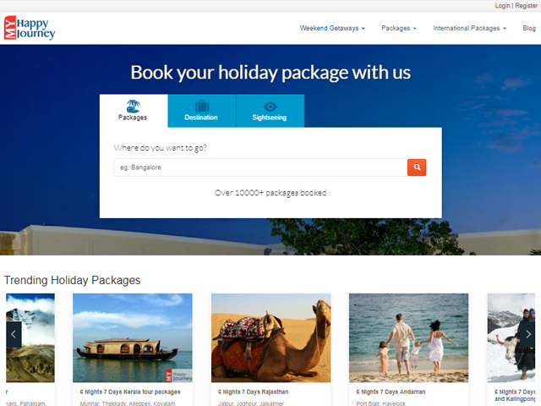The image size is (541, 406).
Task: Show next trending packages with right arrow
Action: point(527,334)
